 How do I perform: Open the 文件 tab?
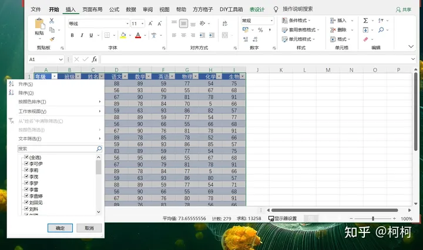(36, 9)
